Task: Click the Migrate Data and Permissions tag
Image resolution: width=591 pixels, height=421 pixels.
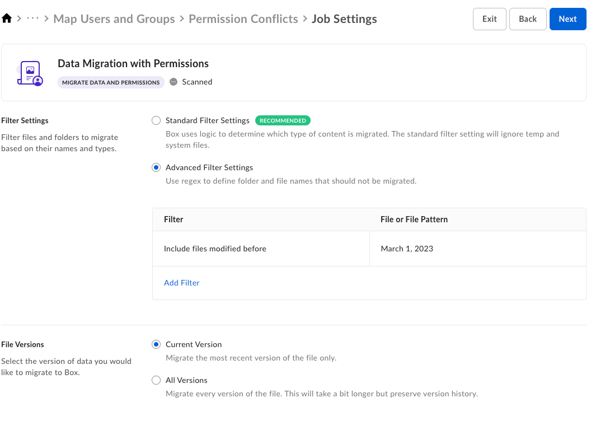Action: pyautogui.click(x=111, y=82)
